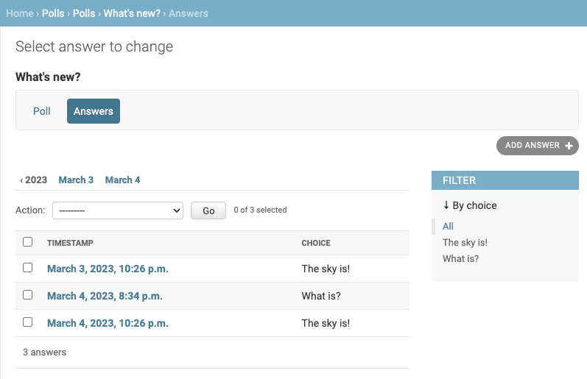Open answer March 3, 2023, 10:26 p.m.
Image resolution: width=587 pixels, height=379 pixels.
[108, 269]
